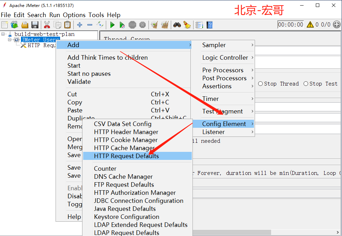Viewport: 342px width, 236px height.
Task: Click the Open file folder icon
Action: (x=25, y=25)
